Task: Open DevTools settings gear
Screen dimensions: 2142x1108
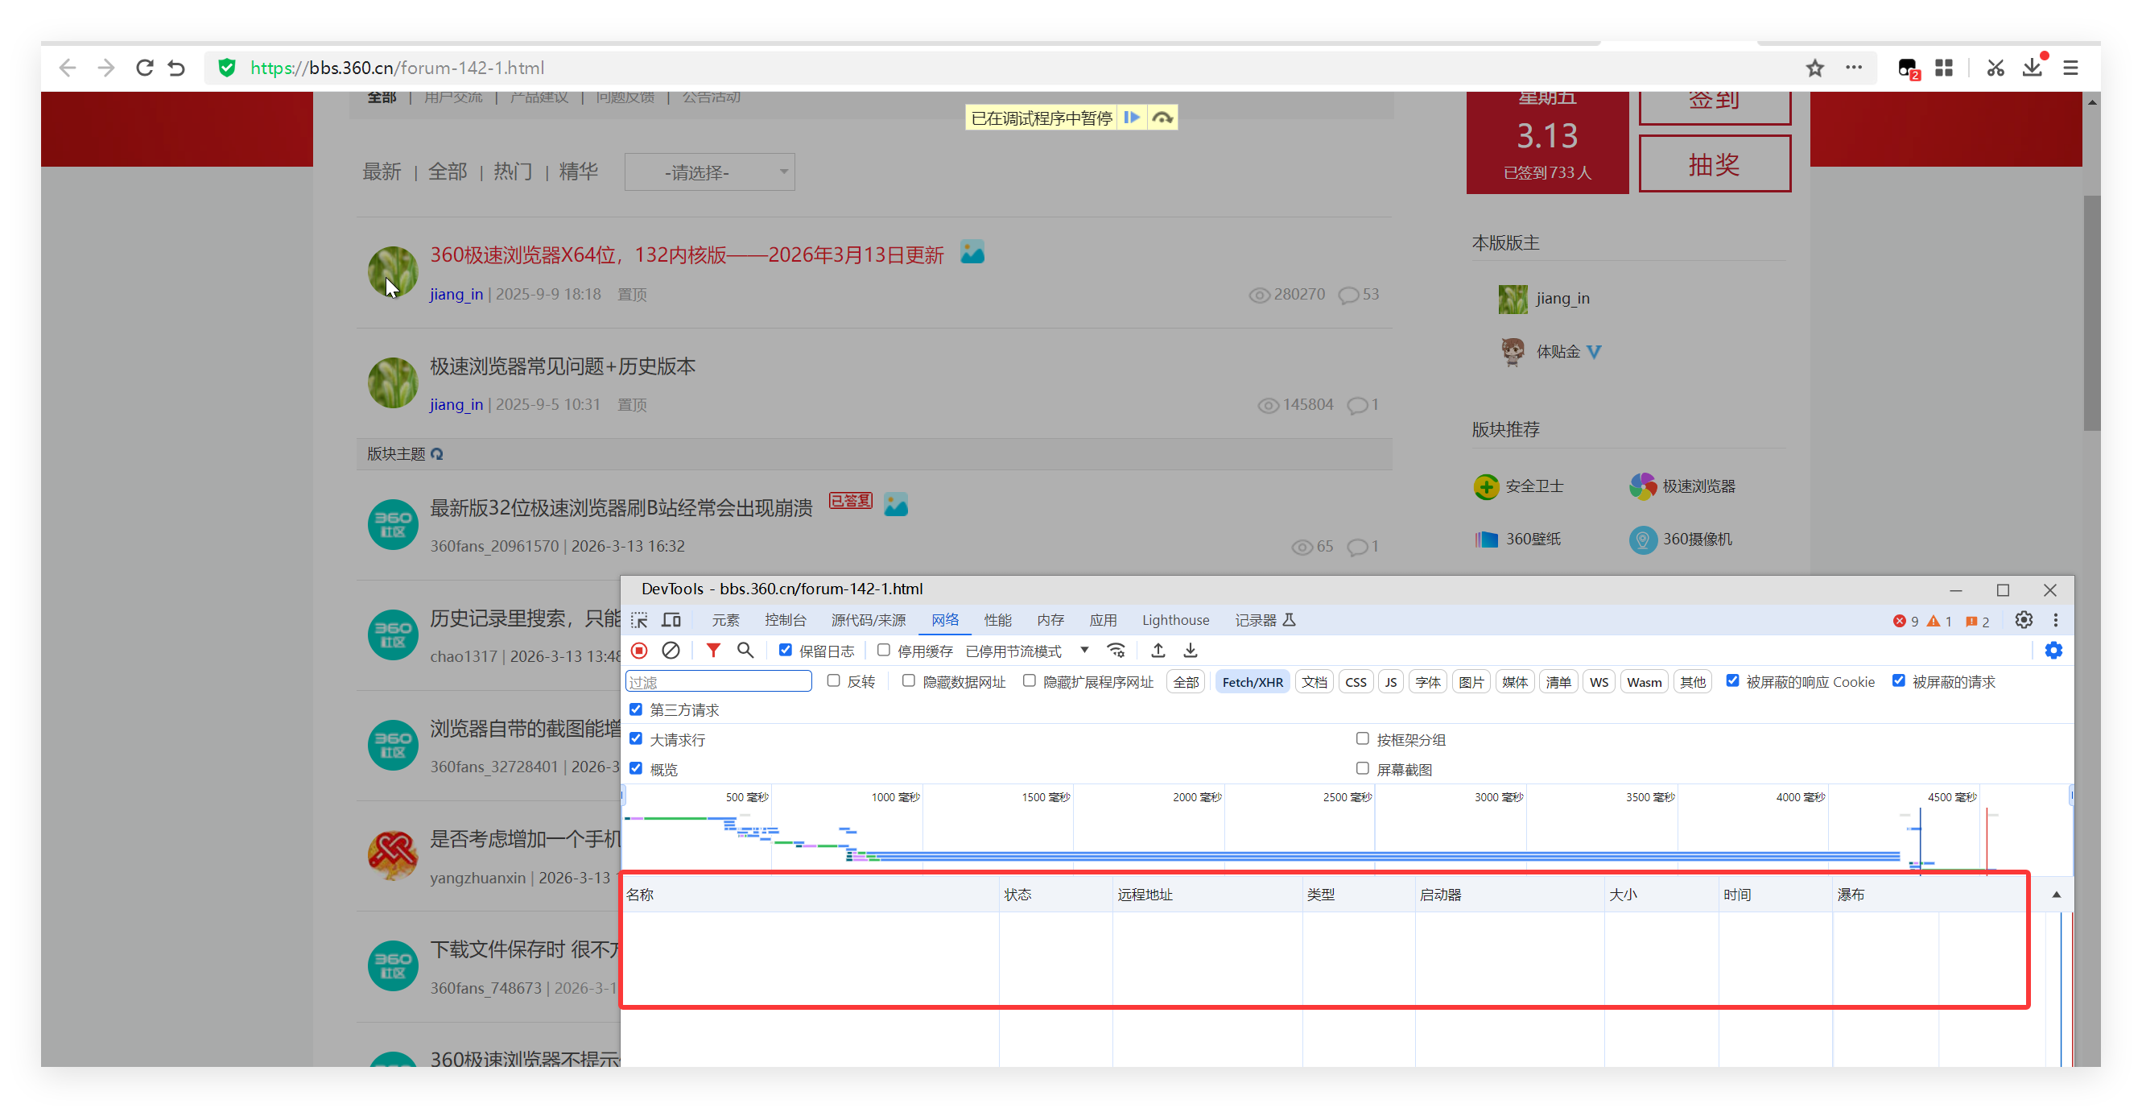Action: pyautogui.click(x=2023, y=620)
